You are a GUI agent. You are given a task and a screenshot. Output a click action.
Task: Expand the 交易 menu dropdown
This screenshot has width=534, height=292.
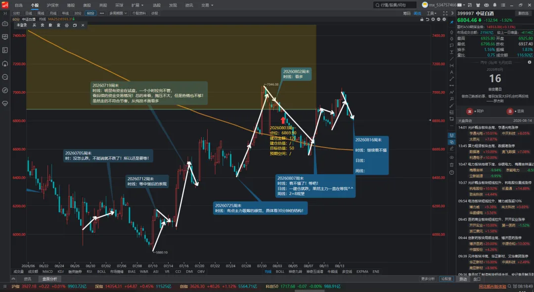pos(207,5)
